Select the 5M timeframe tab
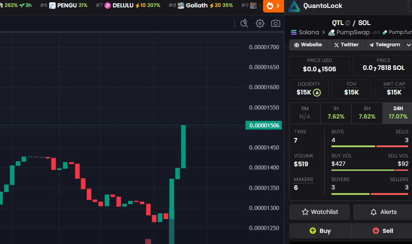Viewport: 412px width, 244px height. tap(305, 113)
